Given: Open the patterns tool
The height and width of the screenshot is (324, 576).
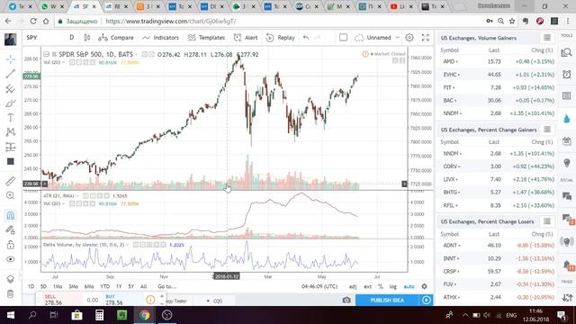Looking at the screenshot, I should (10, 132).
